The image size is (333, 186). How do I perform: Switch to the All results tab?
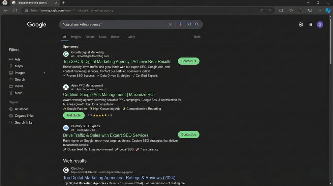[65, 37]
